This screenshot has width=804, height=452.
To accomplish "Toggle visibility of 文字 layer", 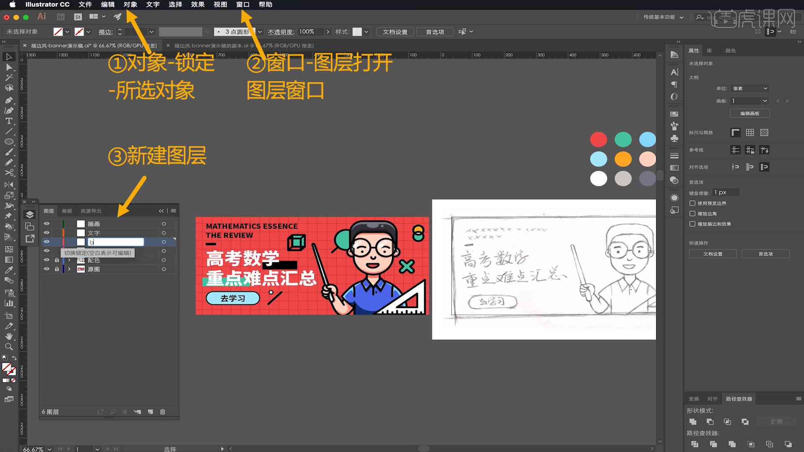I will tap(47, 232).
